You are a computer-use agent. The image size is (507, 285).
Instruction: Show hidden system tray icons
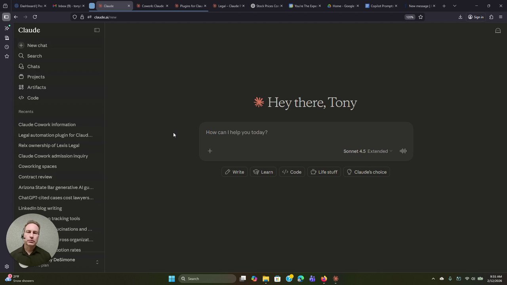coord(433,279)
